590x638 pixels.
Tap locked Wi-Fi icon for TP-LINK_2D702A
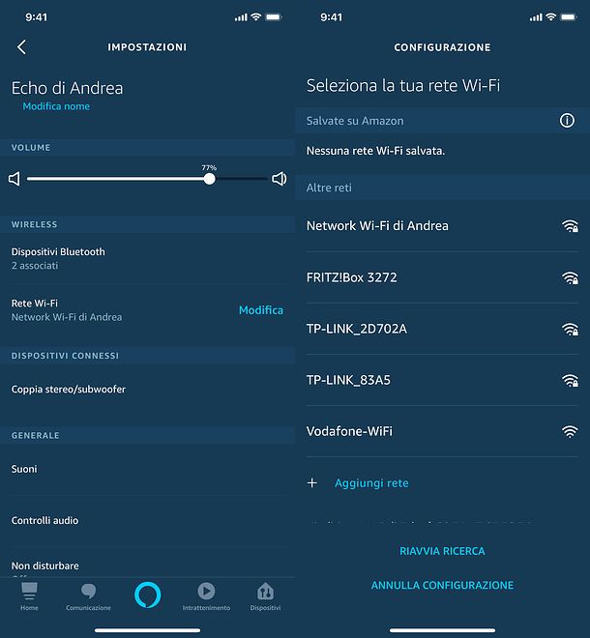pyautogui.click(x=570, y=330)
